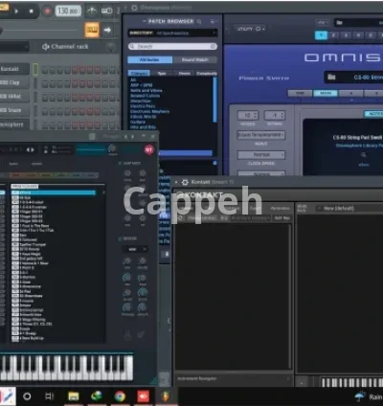Click the round knob right of Channel rack title
Viewport: 383px width, 406px height.
pyautogui.click(x=111, y=47)
